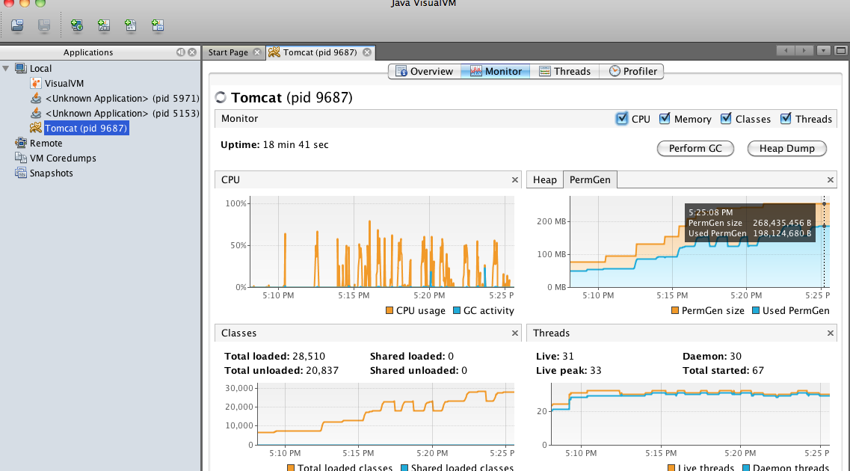The height and width of the screenshot is (471, 850).
Task: Click Add JMX Connection toolbar icon
Action: click(x=103, y=25)
